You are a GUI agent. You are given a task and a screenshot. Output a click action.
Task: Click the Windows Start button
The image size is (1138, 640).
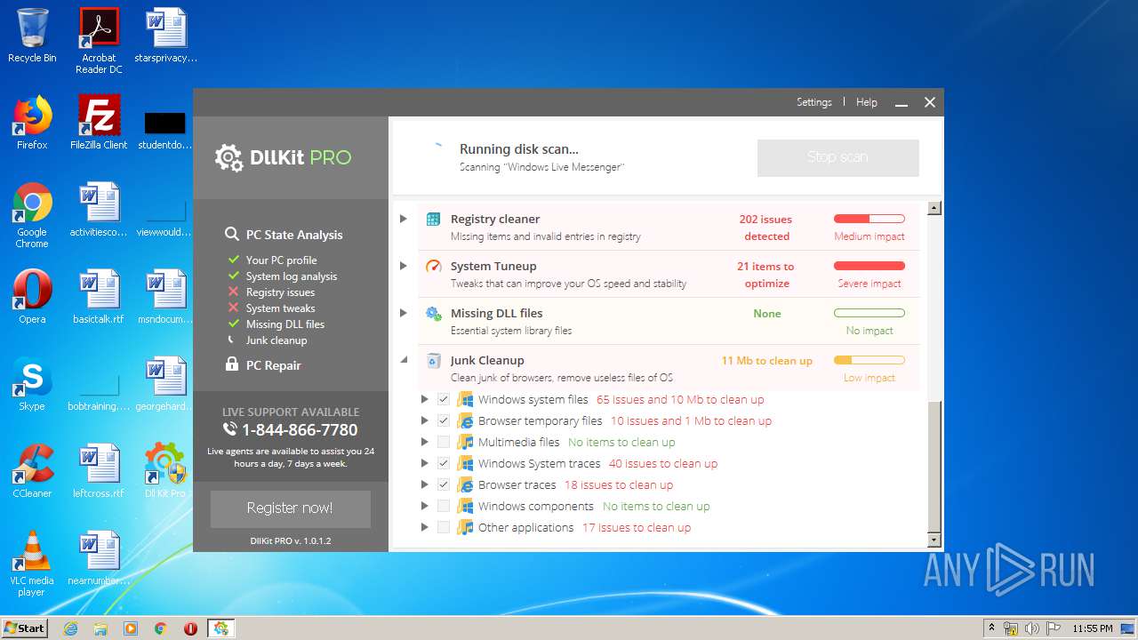tap(24, 628)
